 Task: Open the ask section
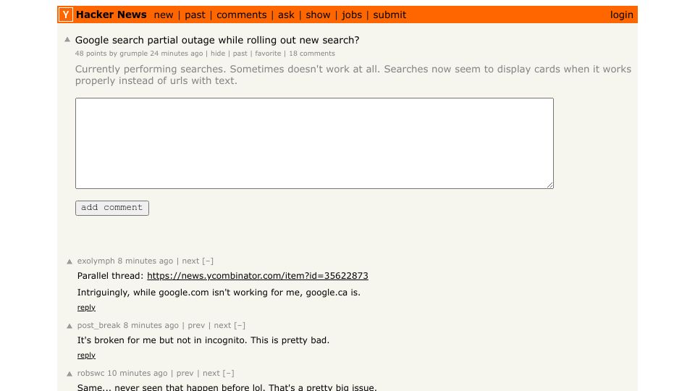[286, 15]
